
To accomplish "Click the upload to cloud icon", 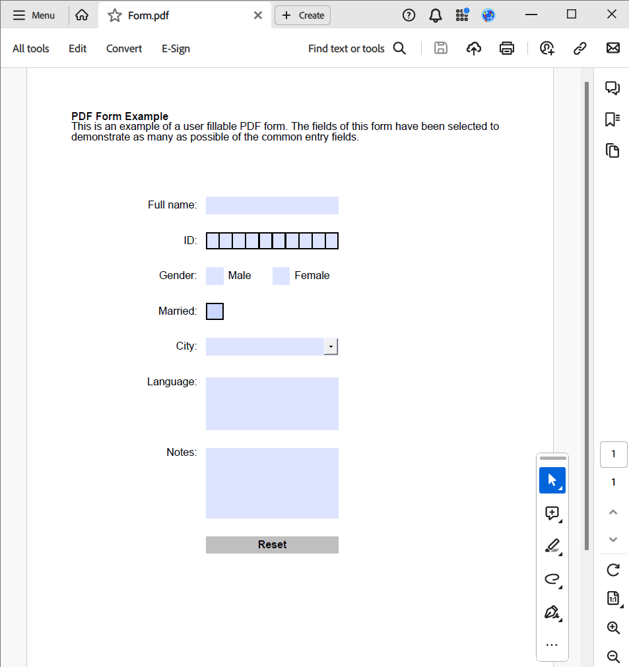I will tap(473, 48).
